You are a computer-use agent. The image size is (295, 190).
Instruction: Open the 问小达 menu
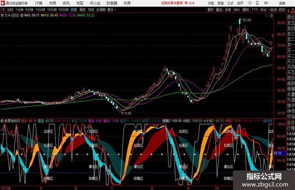click(x=95, y=3)
